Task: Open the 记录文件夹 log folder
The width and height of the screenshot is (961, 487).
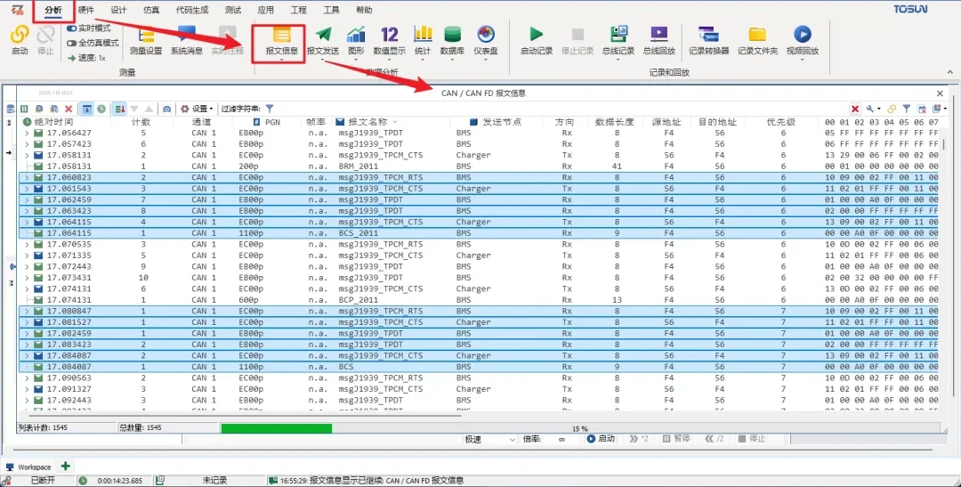Action: 757,41
